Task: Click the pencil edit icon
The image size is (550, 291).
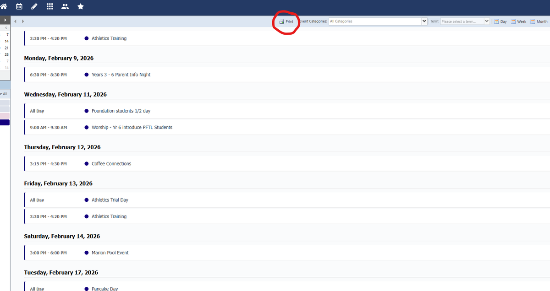Action: (34, 6)
